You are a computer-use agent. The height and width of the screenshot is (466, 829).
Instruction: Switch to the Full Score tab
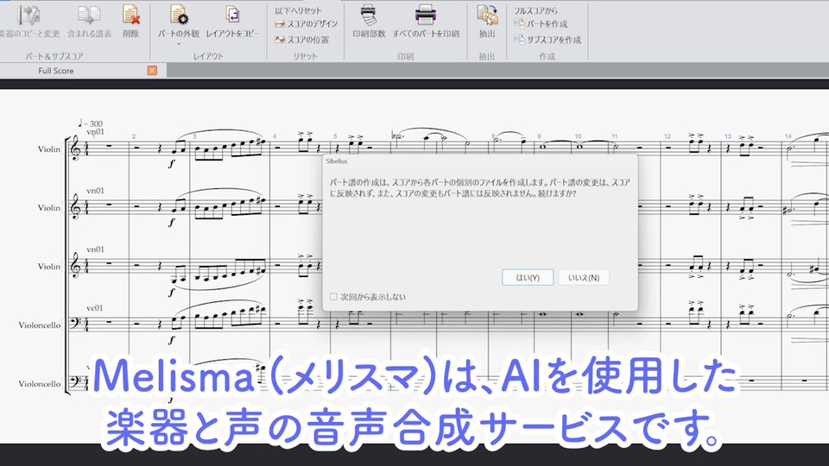pos(55,70)
